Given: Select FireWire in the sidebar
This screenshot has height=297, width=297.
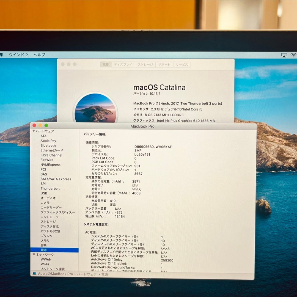Looking at the screenshot, I should pyautogui.click(x=47, y=160).
